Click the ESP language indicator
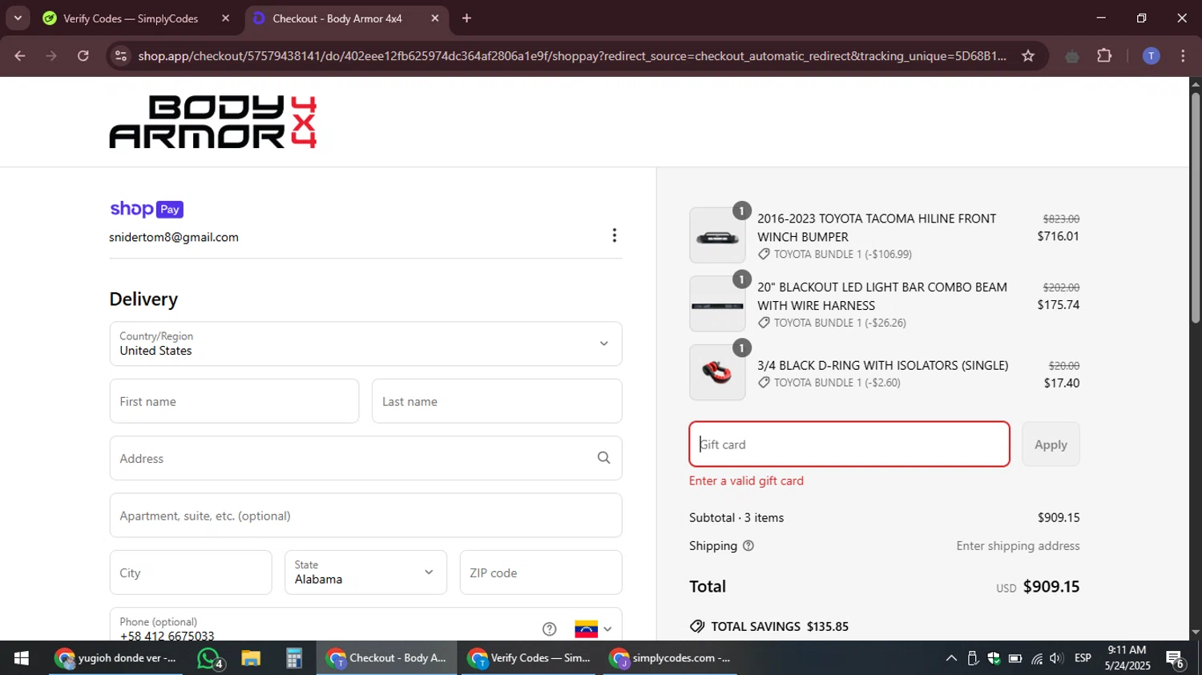 click(x=1083, y=658)
